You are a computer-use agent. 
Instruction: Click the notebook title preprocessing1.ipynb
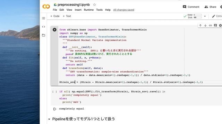click(x=74, y=4)
